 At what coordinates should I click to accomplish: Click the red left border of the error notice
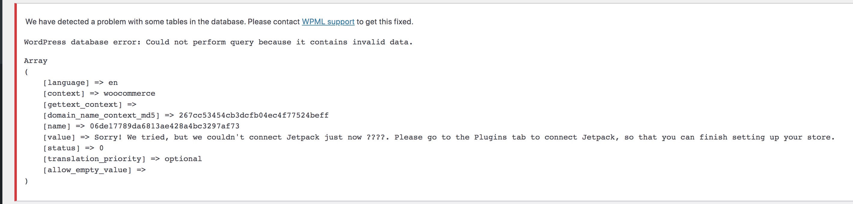pyautogui.click(x=16, y=102)
